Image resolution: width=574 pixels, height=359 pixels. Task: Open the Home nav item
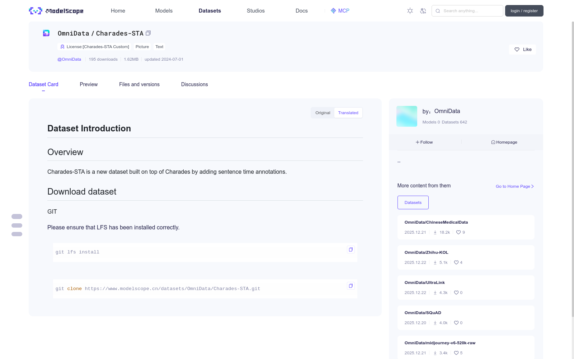118,11
